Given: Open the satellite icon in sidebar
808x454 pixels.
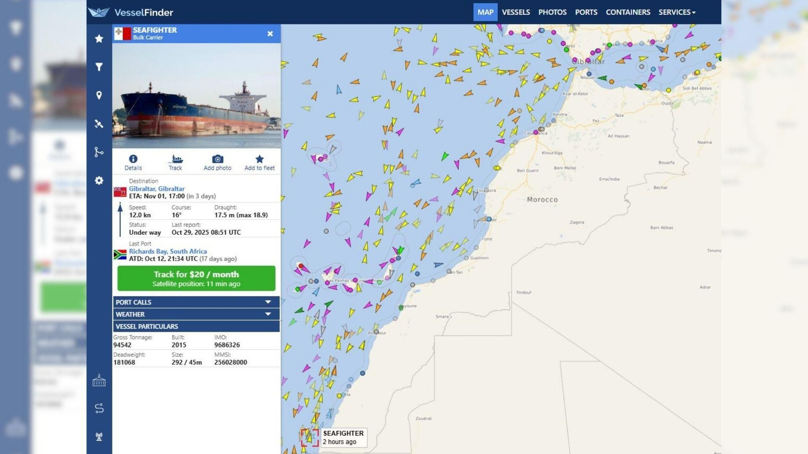Looking at the screenshot, I should point(99,124).
